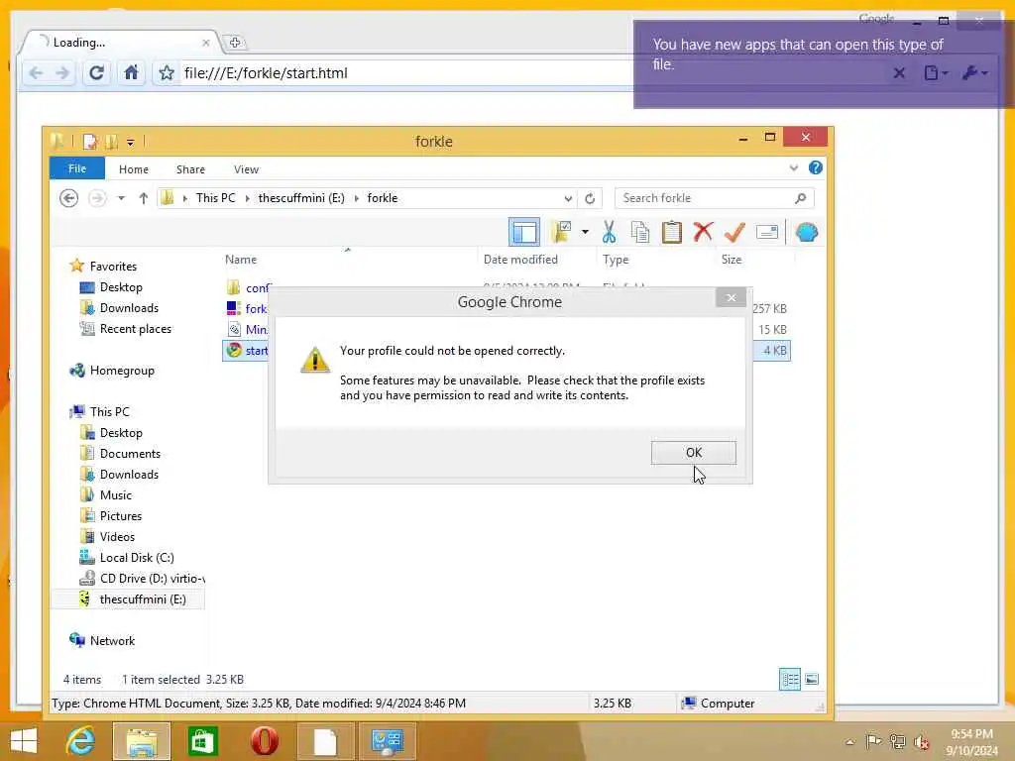Refresh the forkle folder
The width and height of the screenshot is (1015, 761).
click(590, 198)
